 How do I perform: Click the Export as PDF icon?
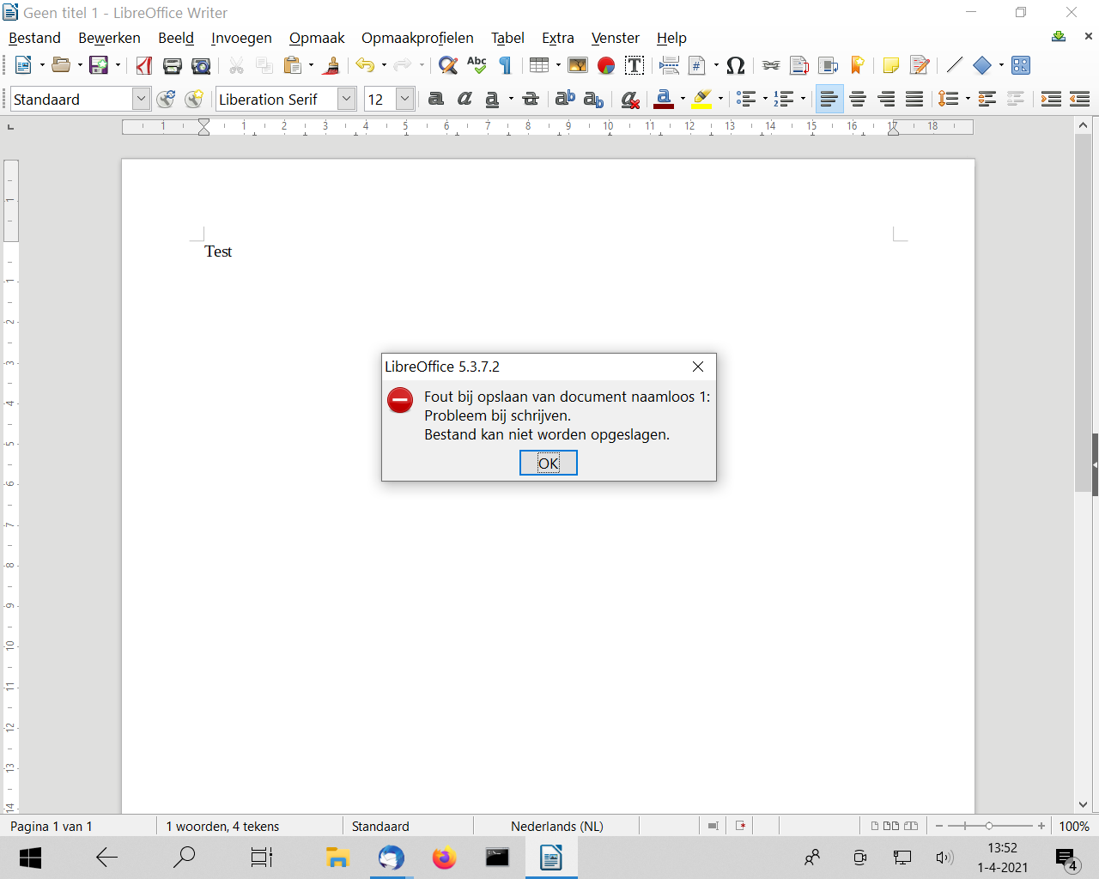pos(144,65)
